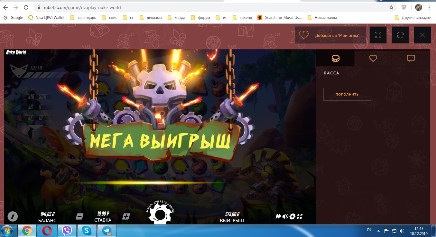Click the 'пополнить' deposit button
This screenshot has width=436, height=237.
click(x=347, y=94)
